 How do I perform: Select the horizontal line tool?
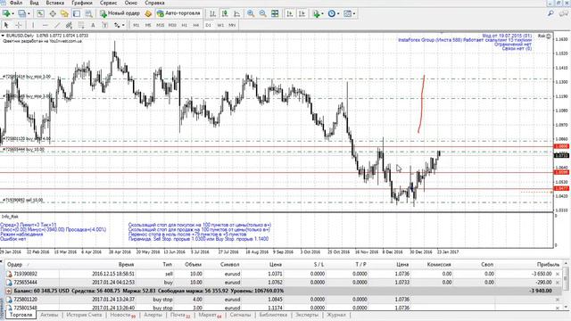(x=46, y=25)
